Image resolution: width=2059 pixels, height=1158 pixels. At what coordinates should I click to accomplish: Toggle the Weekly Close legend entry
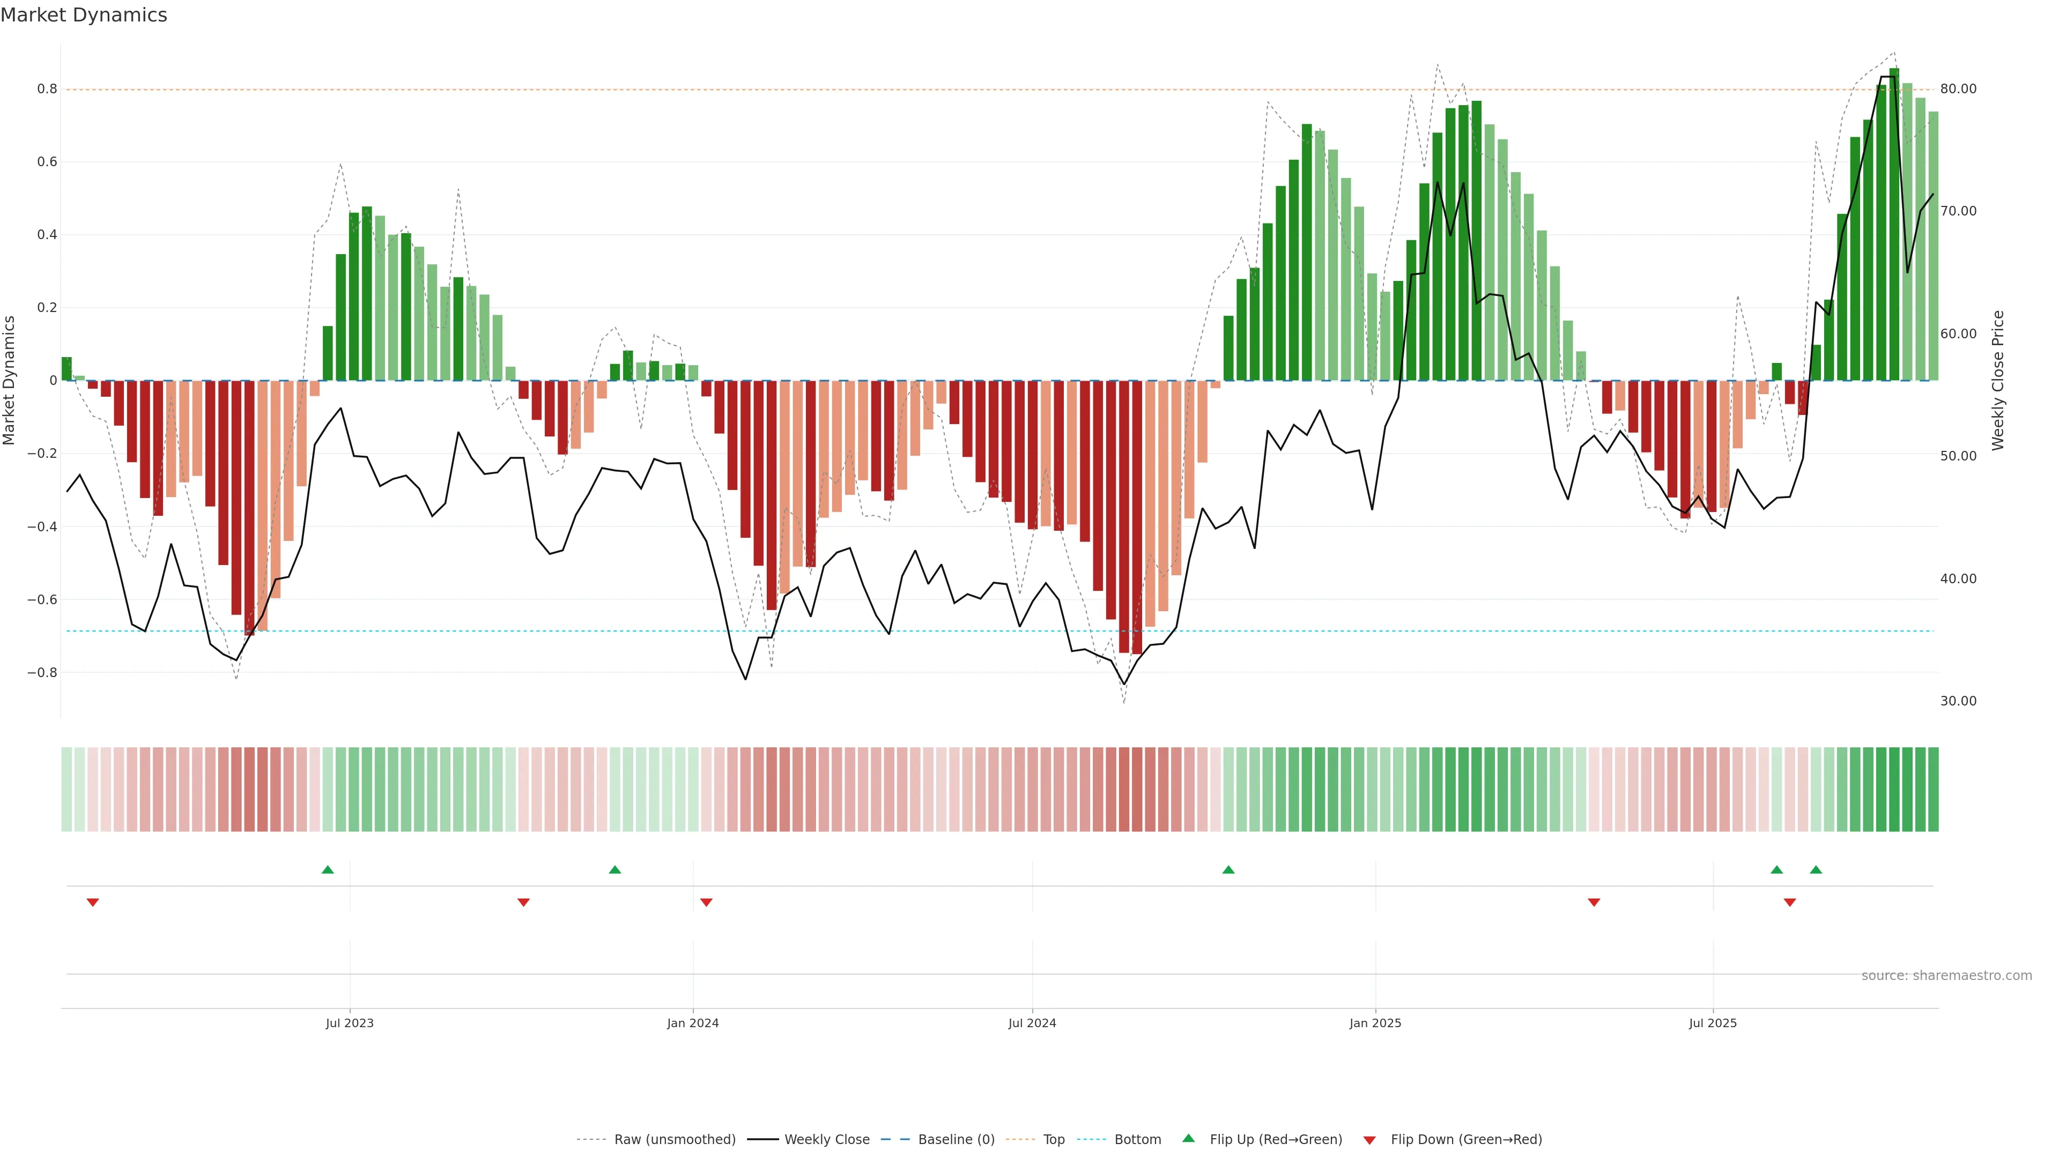(x=826, y=1140)
